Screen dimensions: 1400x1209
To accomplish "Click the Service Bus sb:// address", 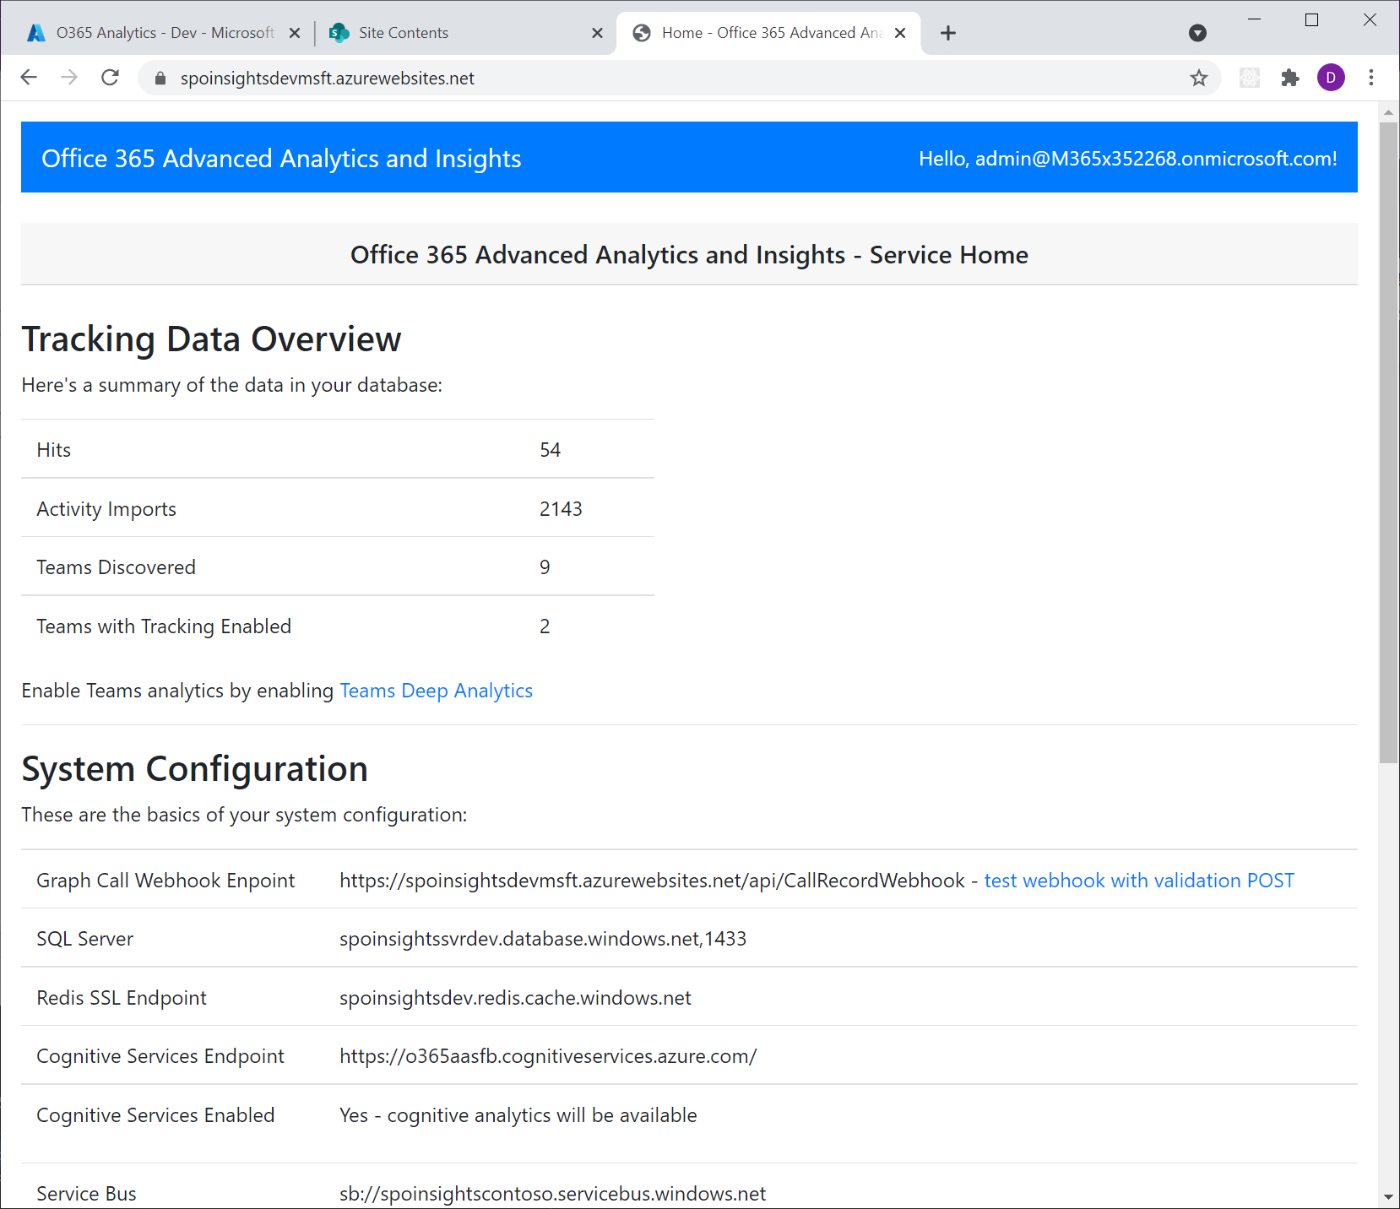I will 552,1194.
